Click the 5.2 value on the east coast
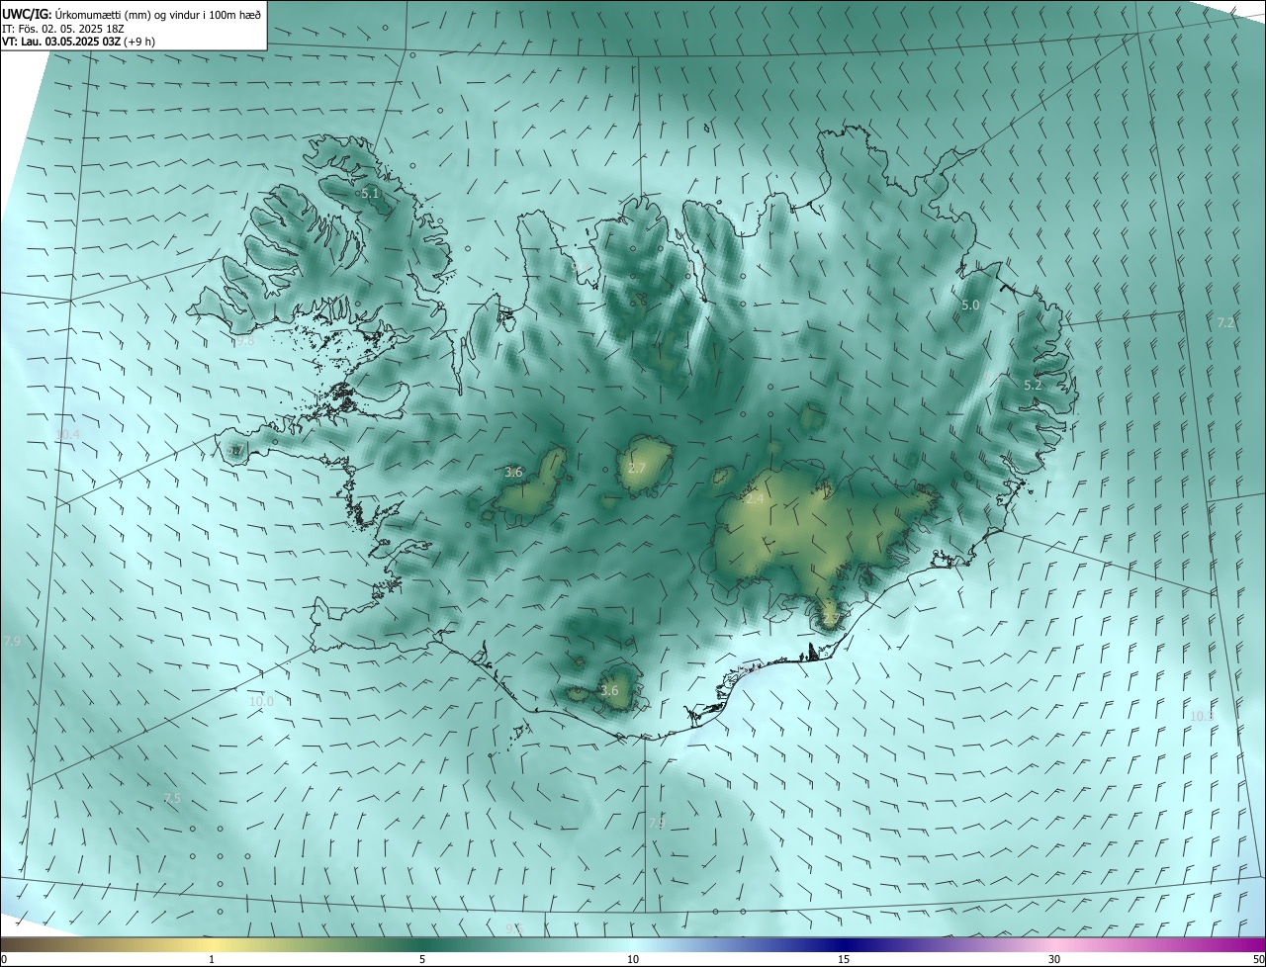 click(1033, 385)
